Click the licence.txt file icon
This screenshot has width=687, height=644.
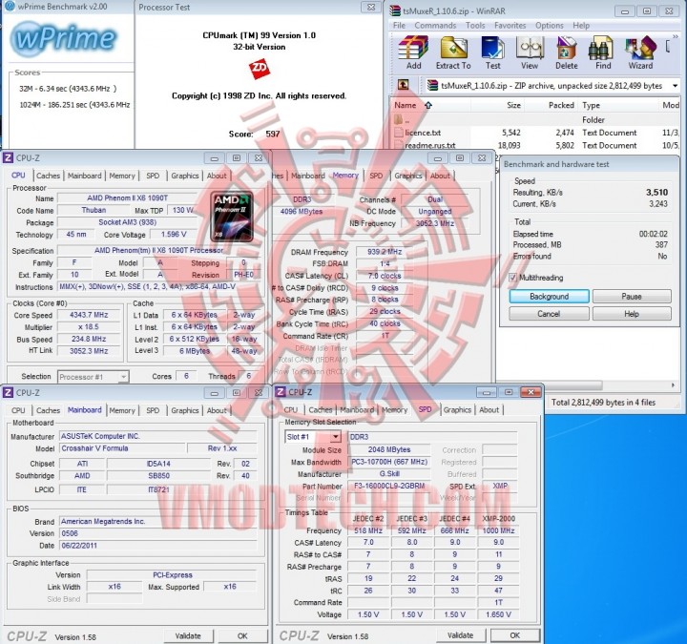coord(398,133)
